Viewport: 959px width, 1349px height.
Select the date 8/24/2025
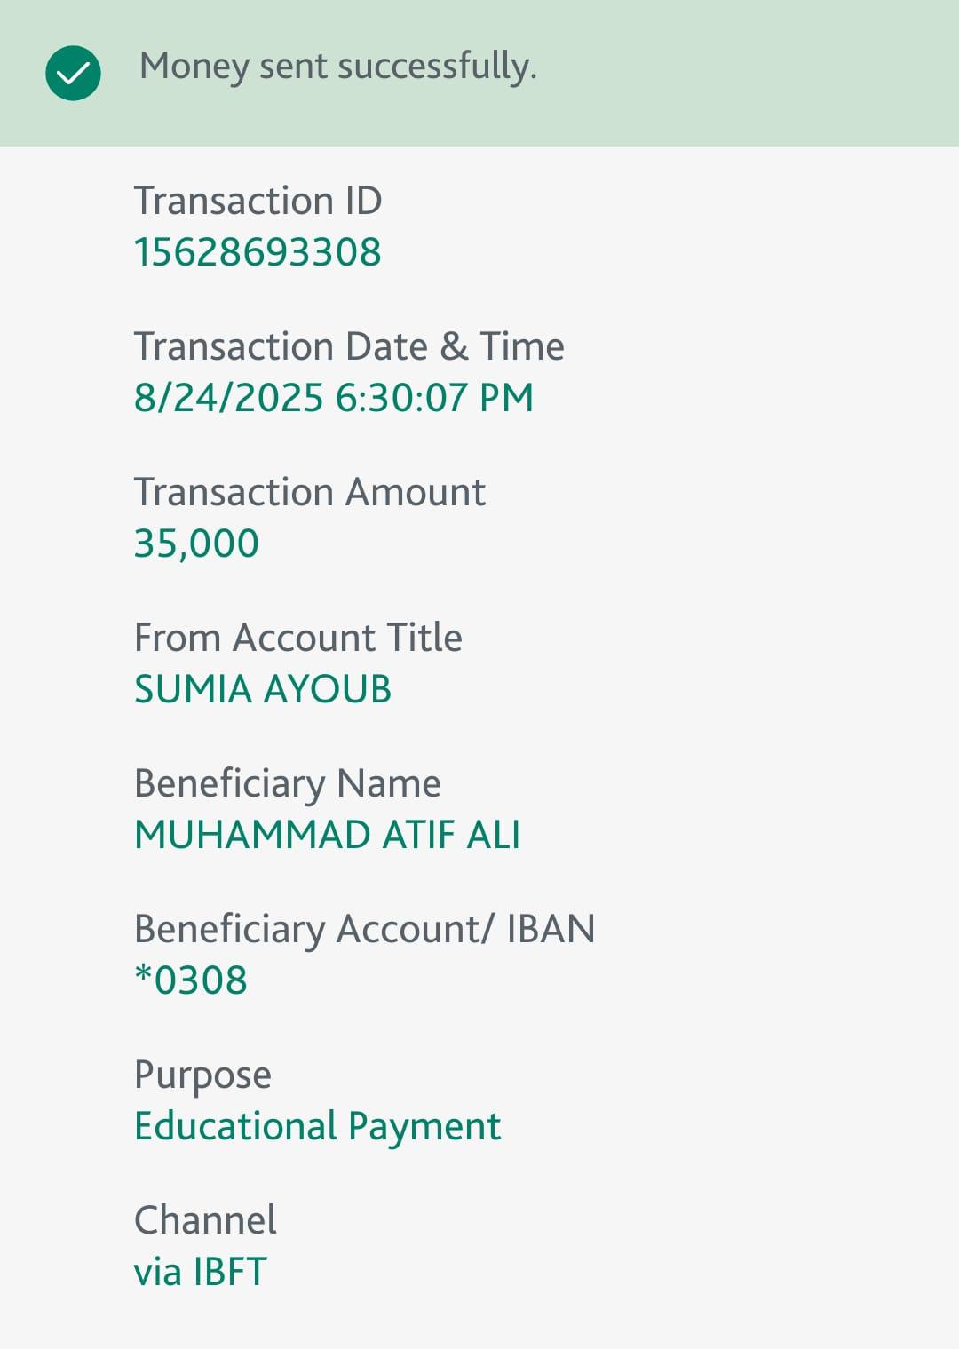[x=228, y=398]
